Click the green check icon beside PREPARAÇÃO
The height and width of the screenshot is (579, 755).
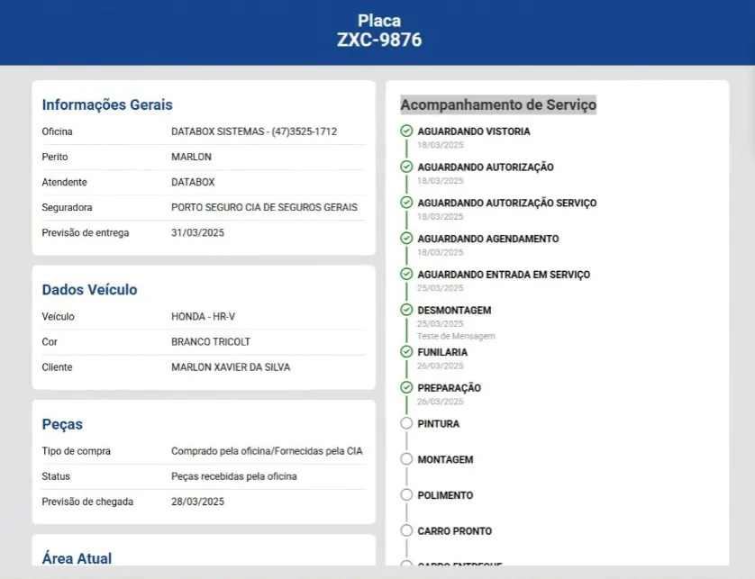pyautogui.click(x=406, y=387)
